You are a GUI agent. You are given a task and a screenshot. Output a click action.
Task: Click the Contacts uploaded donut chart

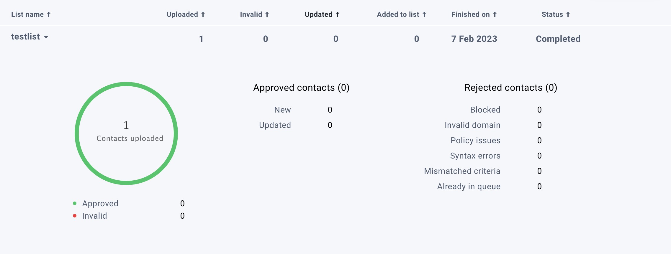[127, 133]
